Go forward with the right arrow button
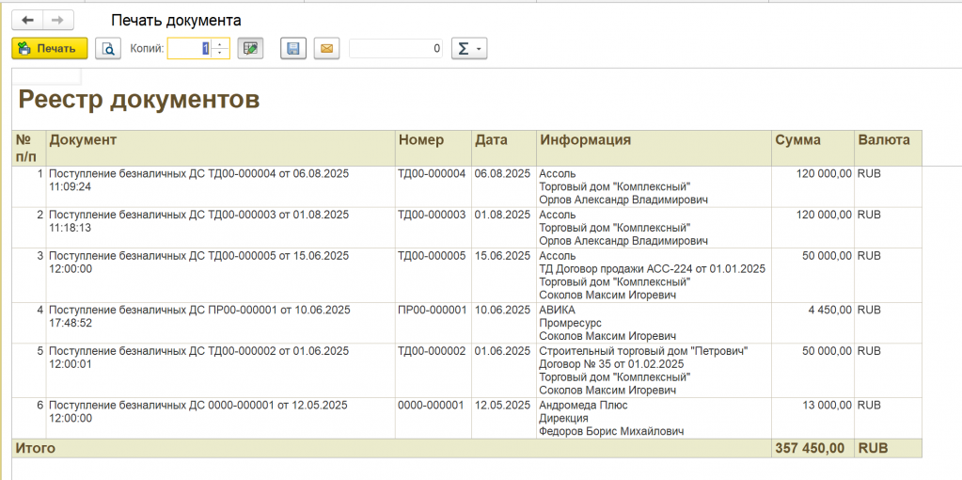This screenshot has height=480, width=962. [x=57, y=21]
